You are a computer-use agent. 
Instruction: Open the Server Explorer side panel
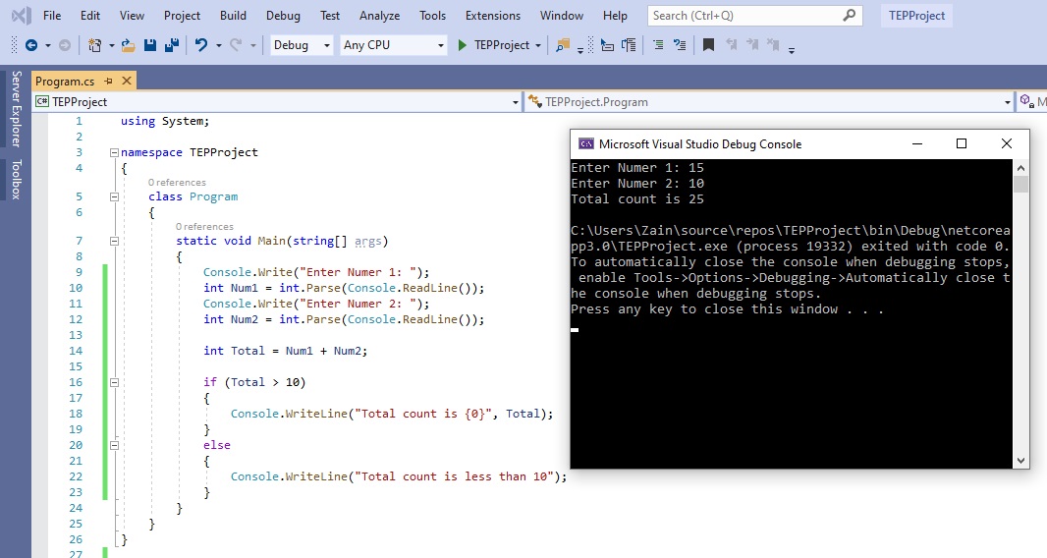click(15, 109)
